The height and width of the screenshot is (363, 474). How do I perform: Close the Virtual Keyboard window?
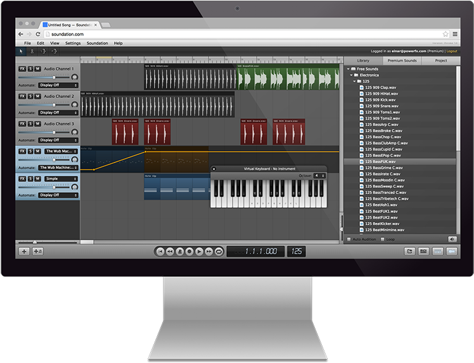214,169
